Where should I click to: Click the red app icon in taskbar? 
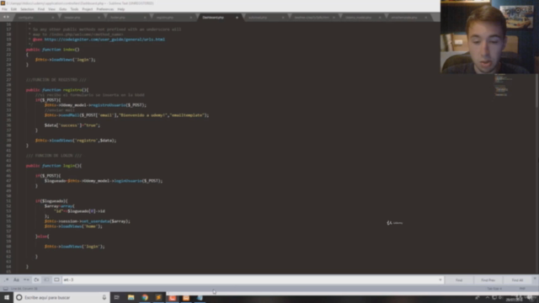[x=172, y=297]
